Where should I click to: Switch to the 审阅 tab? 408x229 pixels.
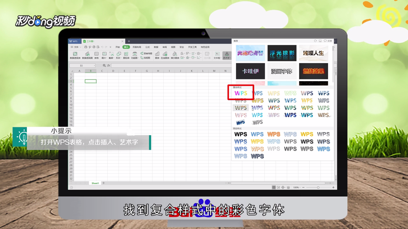point(164,47)
